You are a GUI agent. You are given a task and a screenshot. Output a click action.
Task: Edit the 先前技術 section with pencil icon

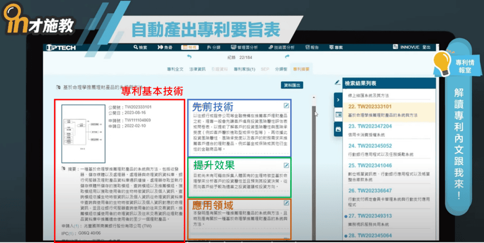tap(286, 105)
